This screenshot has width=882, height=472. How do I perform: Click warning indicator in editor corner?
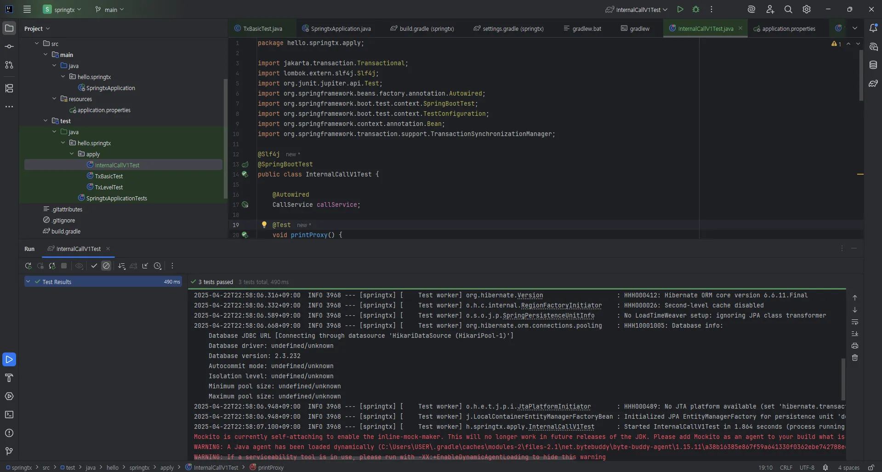836,44
